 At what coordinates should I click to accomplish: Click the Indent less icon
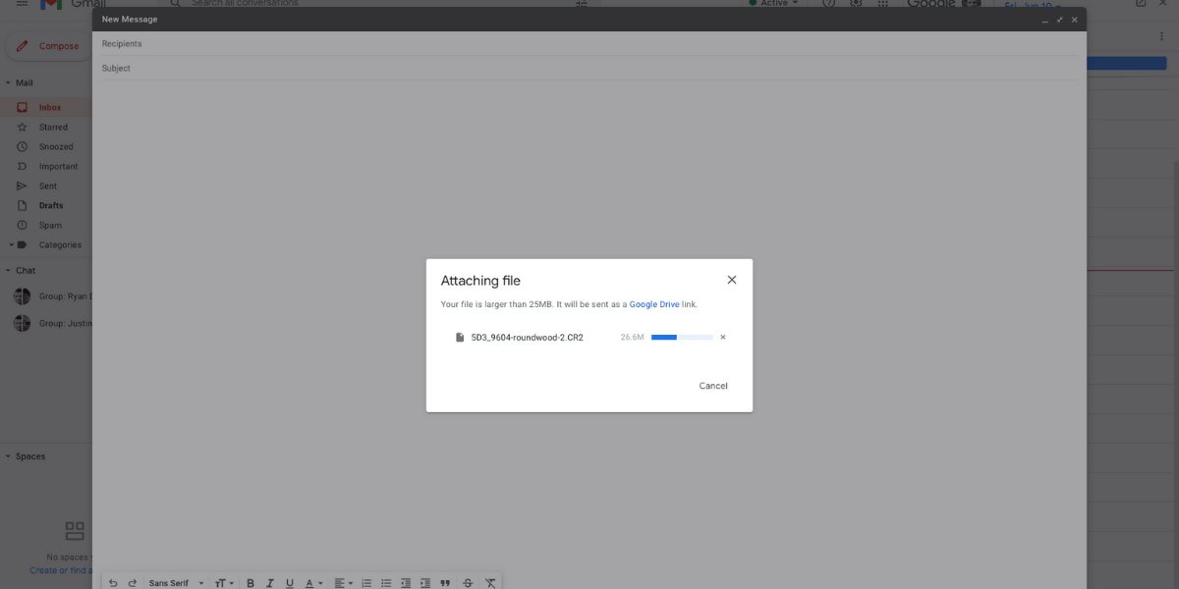tap(406, 583)
